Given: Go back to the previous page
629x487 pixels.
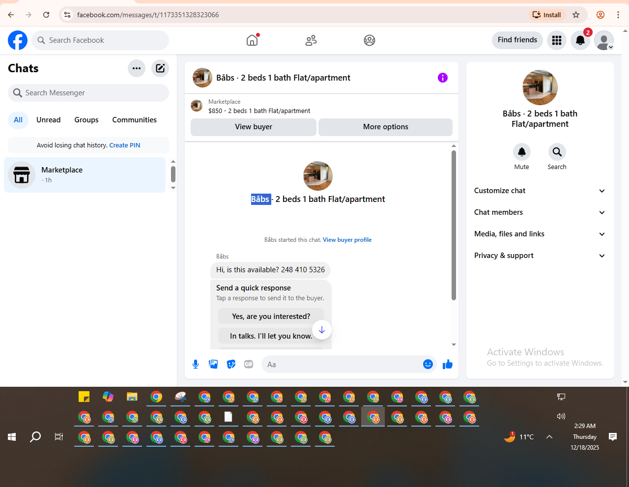Looking at the screenshot, I should click(11, 15).
